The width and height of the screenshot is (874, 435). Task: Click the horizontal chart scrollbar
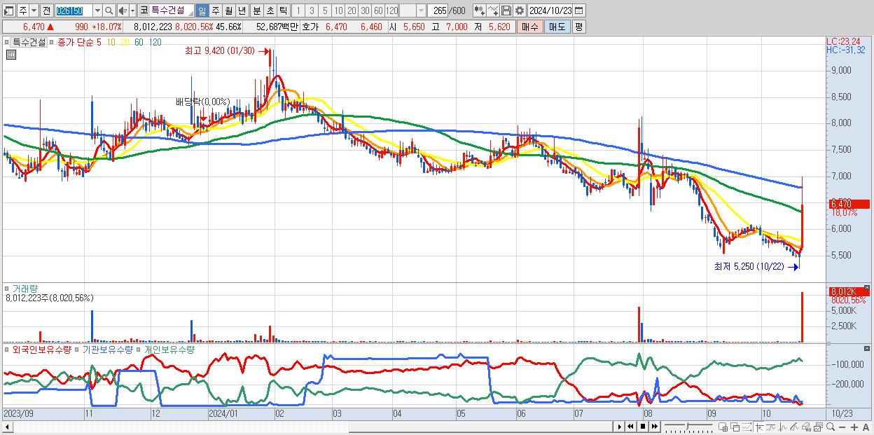coord(308,427)
